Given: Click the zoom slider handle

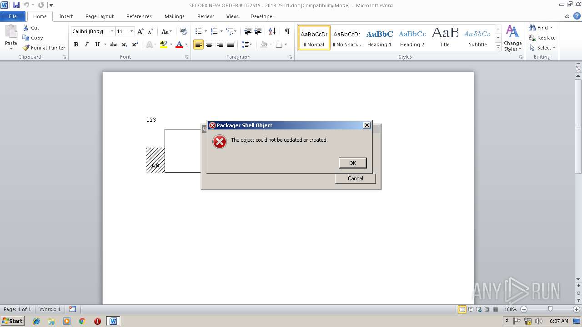Looking at the screenshot, I should pos(550,309).
